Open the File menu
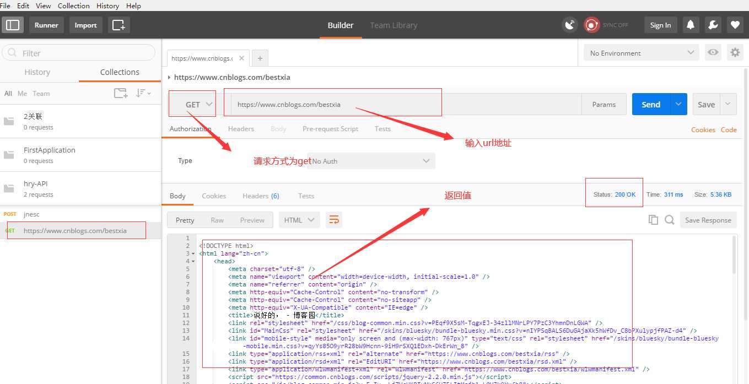The image size is (749, 384). (5, 6)
